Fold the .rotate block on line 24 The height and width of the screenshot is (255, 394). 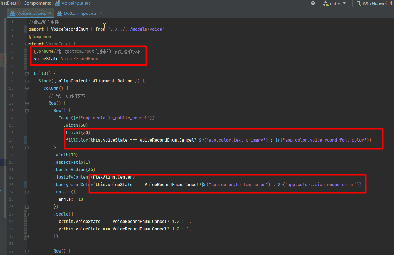coord(26,192)
